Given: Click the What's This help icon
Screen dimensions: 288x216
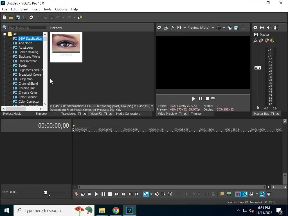Looking at the screenshot, I should (x=80, y=17).
